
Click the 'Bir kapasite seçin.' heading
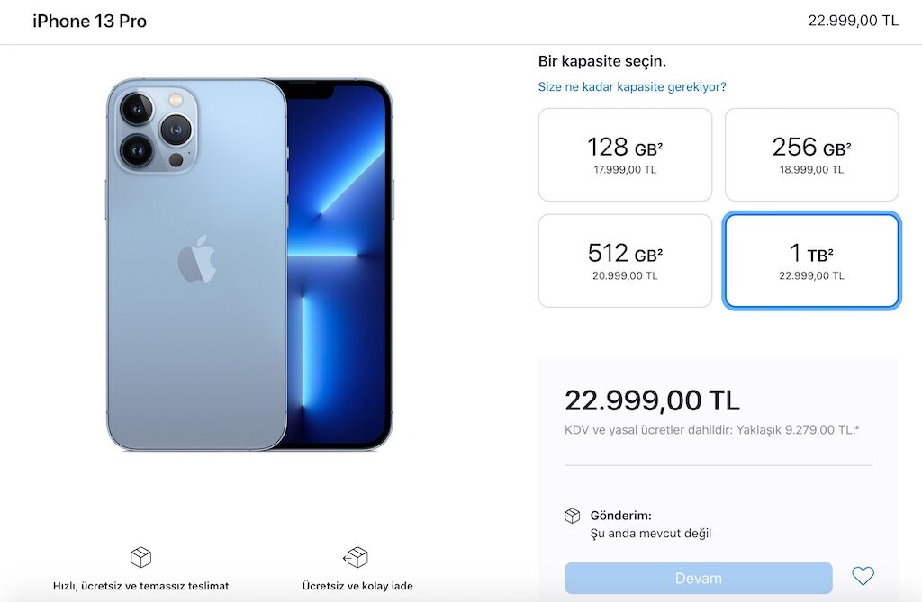(x=602, y=61)
